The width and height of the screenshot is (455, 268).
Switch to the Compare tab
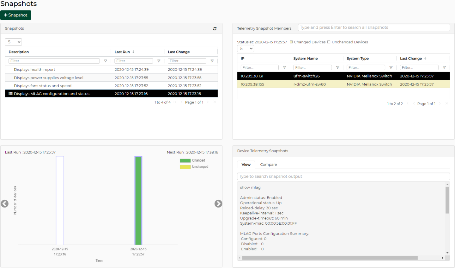coord(268,165)
